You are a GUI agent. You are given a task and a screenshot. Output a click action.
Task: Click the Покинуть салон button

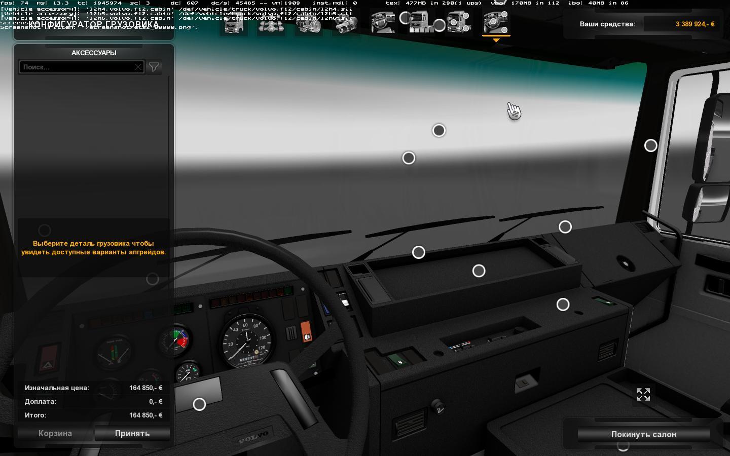[643, 434]
